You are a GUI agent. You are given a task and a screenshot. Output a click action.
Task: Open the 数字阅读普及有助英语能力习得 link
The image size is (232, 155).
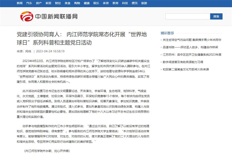pos(187,62)
